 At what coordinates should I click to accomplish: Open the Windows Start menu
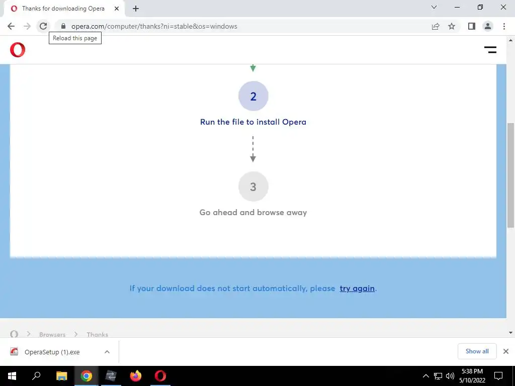(x=12, y=376)
